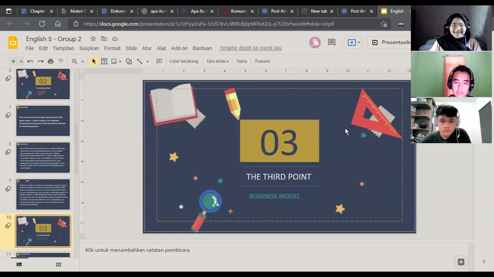Click the Latar belakang button
The image size is (494, 277).
coord(184,61)
